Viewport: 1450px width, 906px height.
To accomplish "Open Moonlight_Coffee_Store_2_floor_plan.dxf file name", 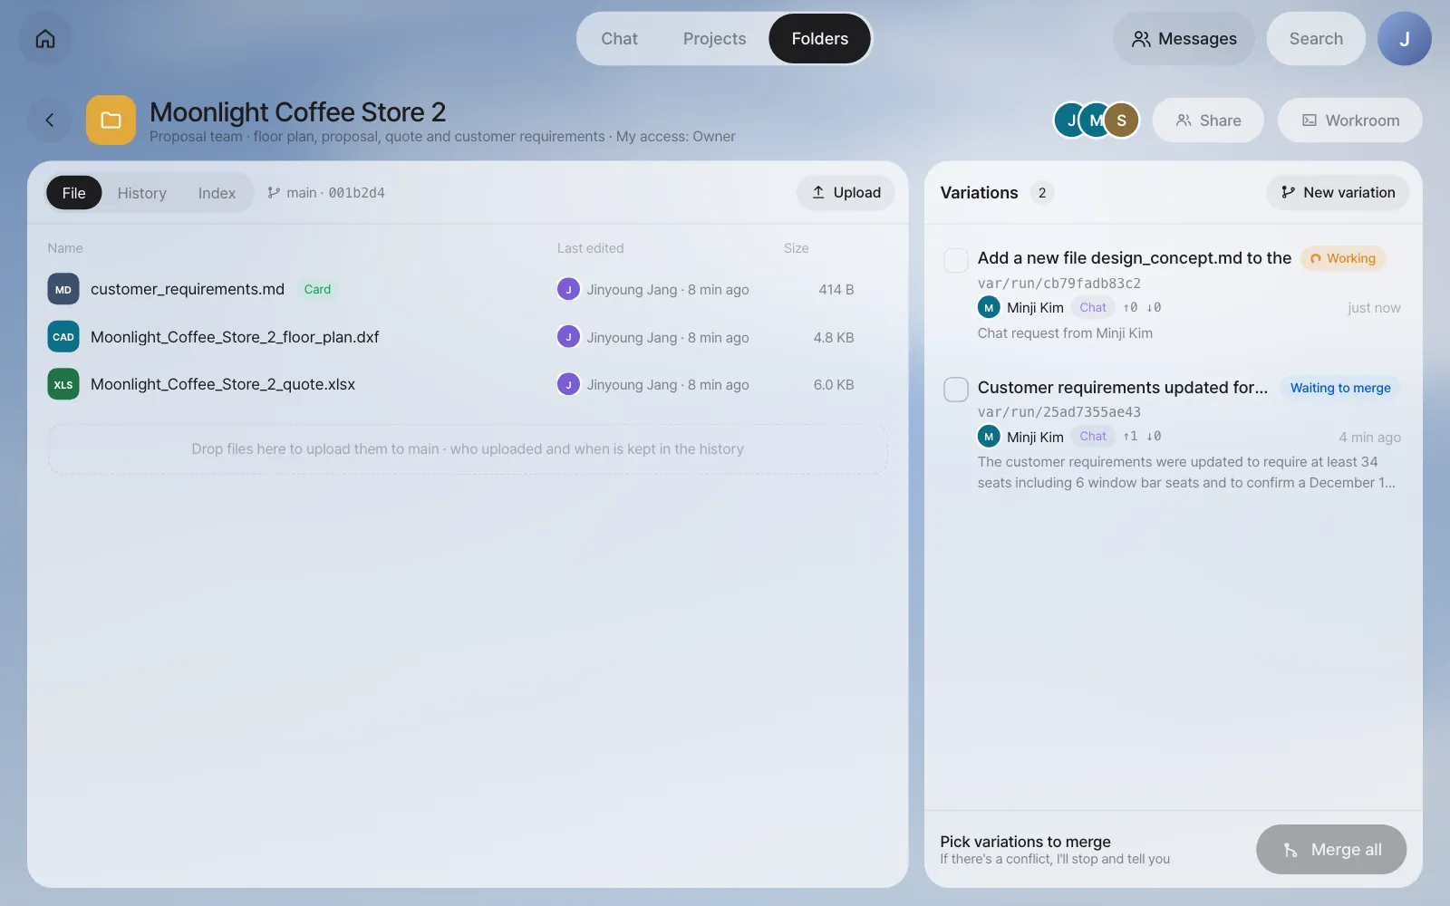I will pyautogui.click(x=235, y=337).
